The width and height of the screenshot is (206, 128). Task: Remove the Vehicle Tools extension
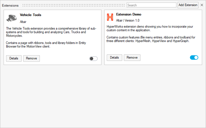tap(31, 58)
